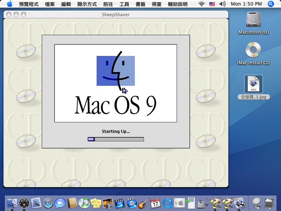Open Stickies yellow notes icon in Dock

click(x=96, y=203)
